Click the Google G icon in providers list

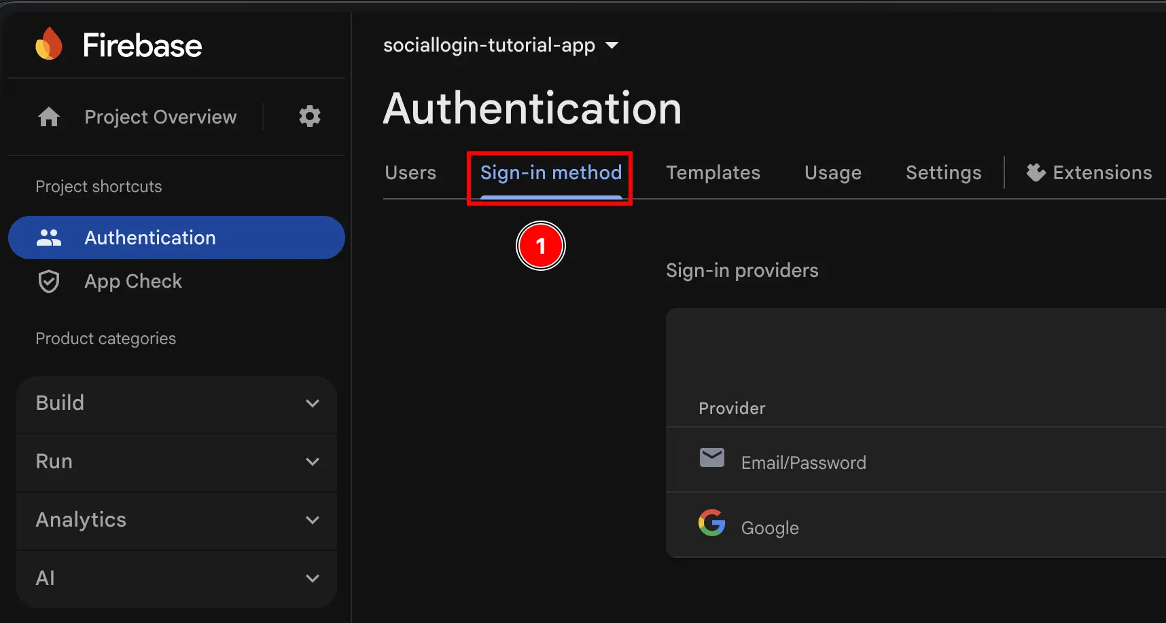(x=711, y=523)
